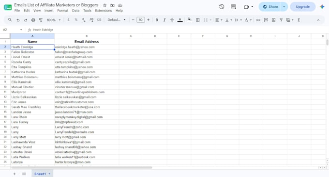Open the Share options arrow

point(284,7)
